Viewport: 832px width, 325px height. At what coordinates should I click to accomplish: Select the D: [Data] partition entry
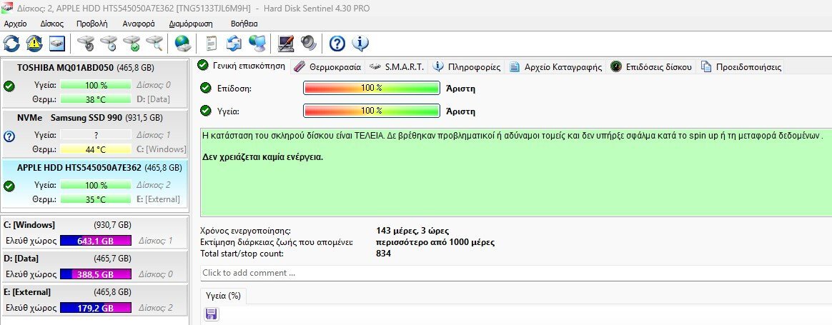point(94,266)
